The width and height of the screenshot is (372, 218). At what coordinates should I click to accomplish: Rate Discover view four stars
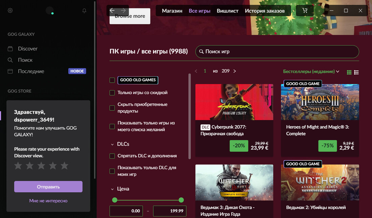click(53, 166)
